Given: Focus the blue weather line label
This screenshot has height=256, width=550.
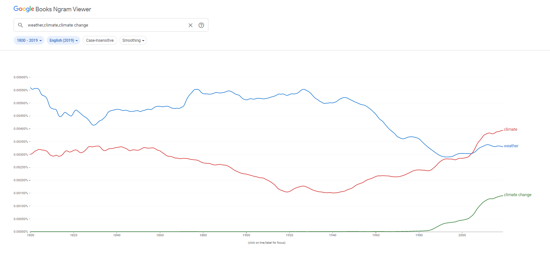Looking at the screenshot, I should point(511,146).
